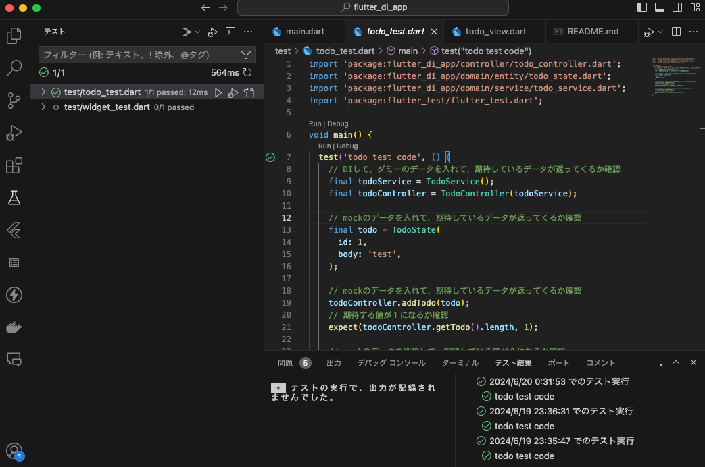Collapse the test/todo_test.dart entry
Viewport: 705px width, 467px height.
(43, 92)
